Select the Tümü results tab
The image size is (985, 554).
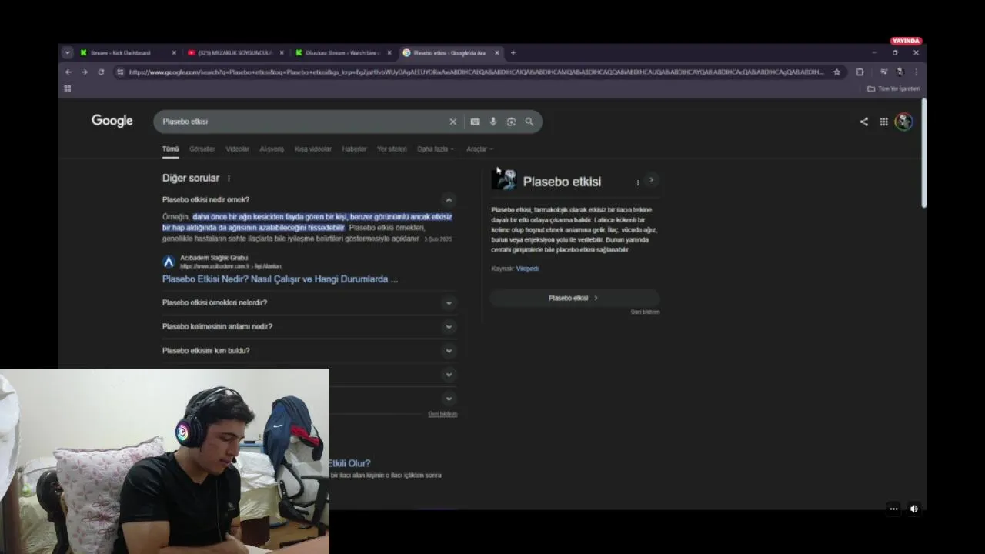[x=170, y=149]
